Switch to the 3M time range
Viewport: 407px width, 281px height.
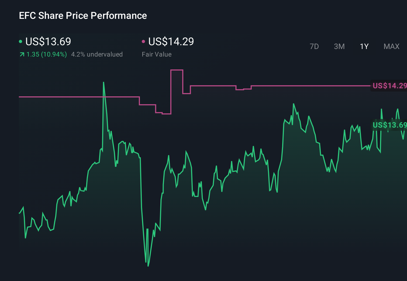coord(339,46)
